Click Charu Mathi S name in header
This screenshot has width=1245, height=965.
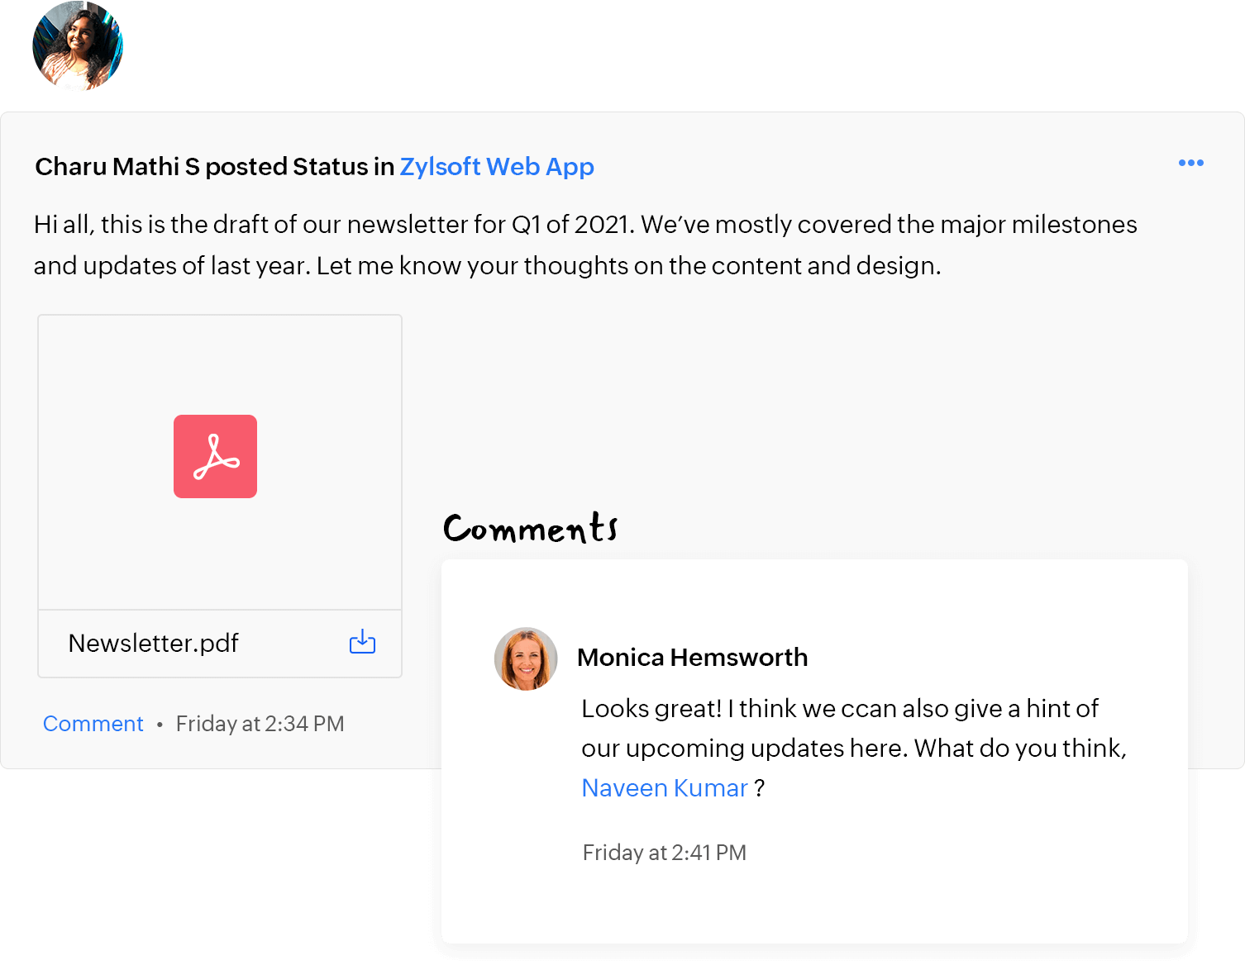tap(117, 167)
